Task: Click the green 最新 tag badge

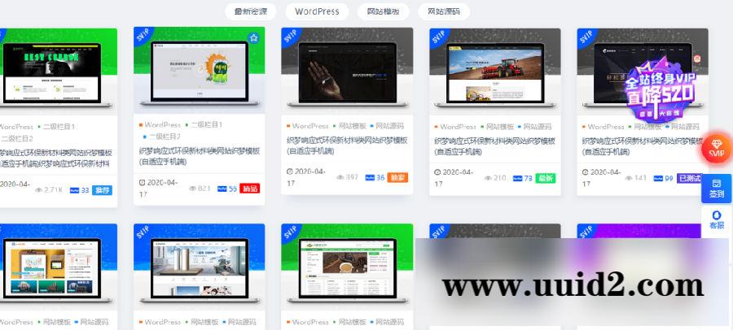Action: click(545, 177)
